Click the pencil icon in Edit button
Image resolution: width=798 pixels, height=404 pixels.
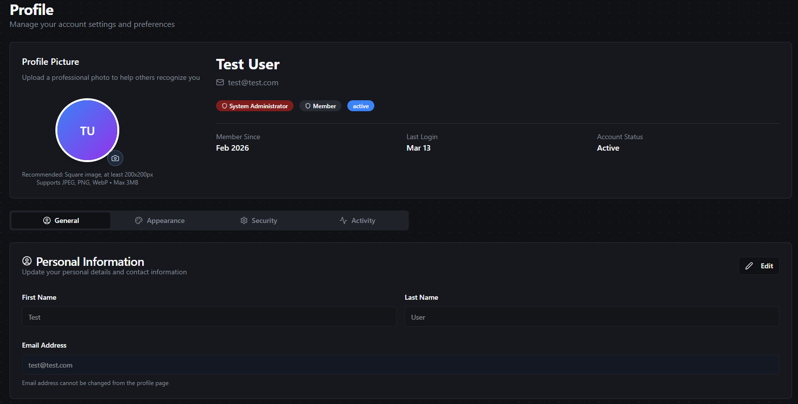(749, 266)
